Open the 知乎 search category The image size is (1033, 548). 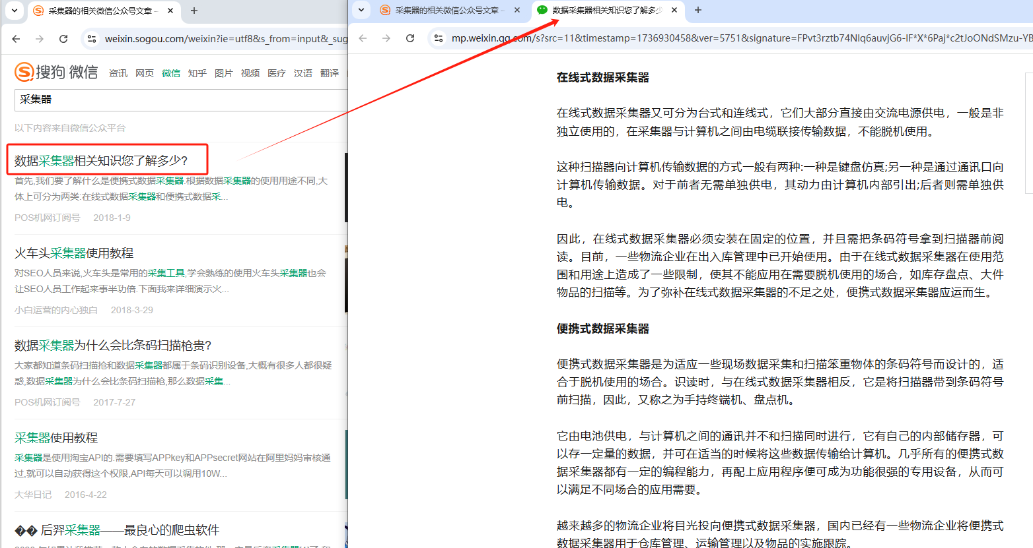197,73
